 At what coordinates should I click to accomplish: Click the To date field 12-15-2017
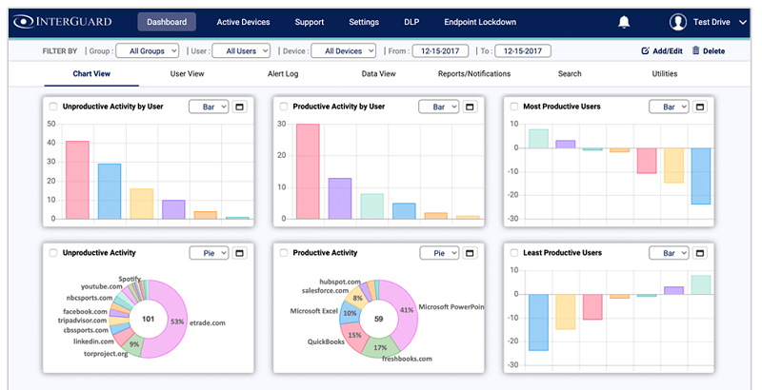(523, 51)
